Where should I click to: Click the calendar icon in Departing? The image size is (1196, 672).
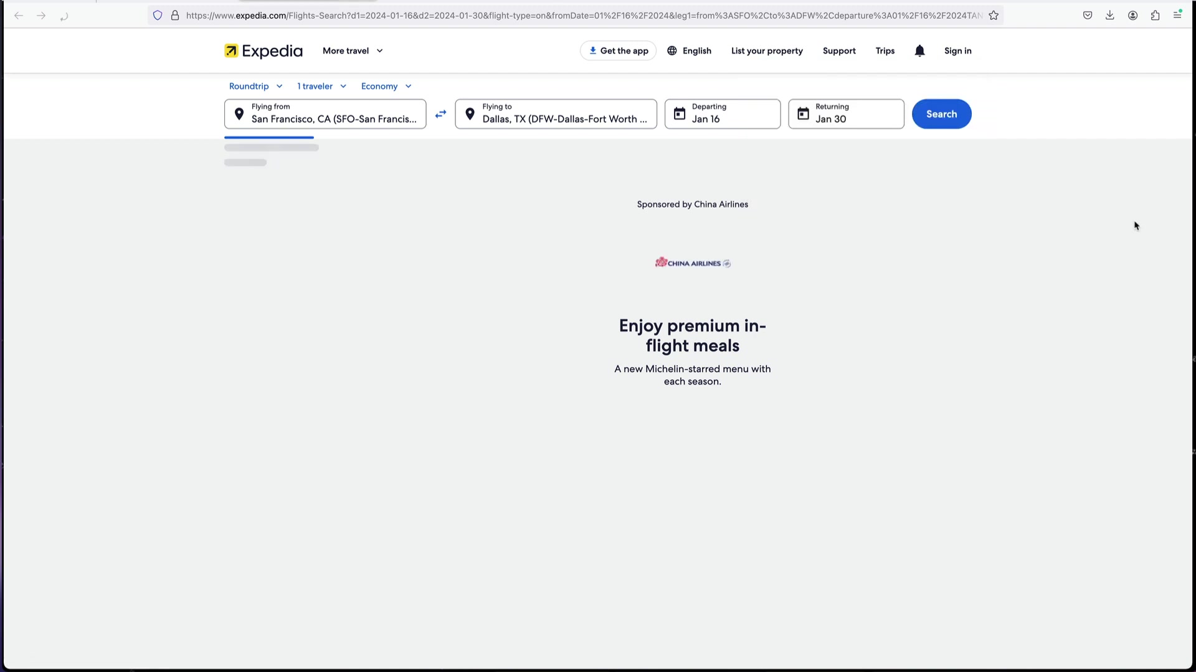(680, 114)
